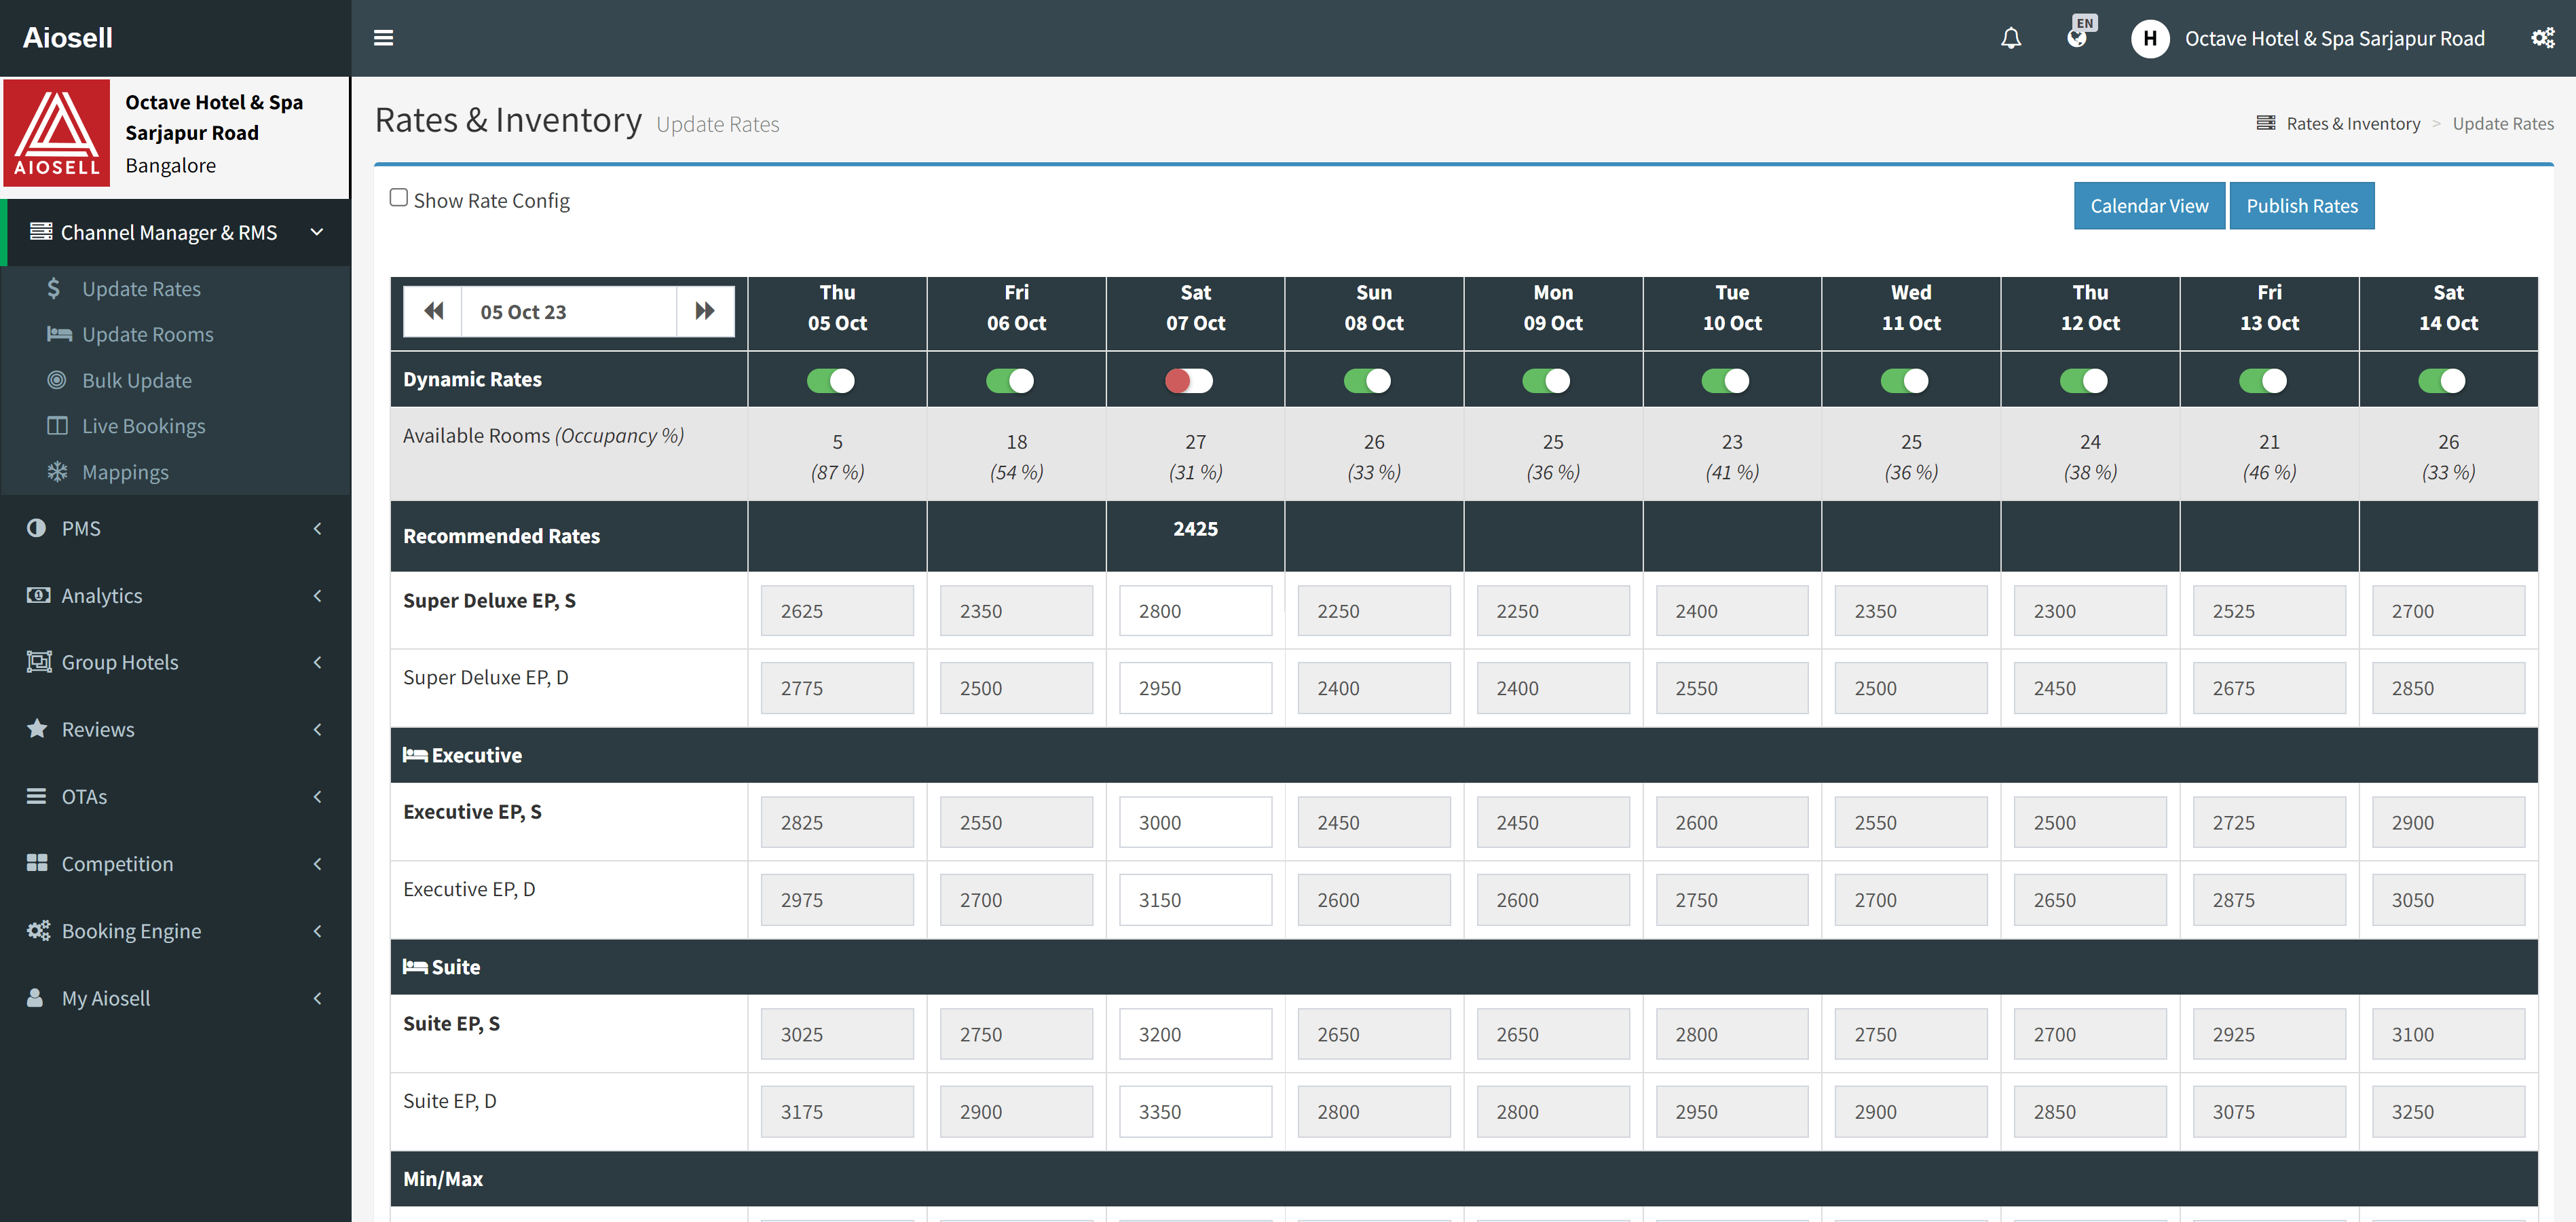Viewport: 2576px width, 1222px height.
Task: Edit Suite EP, S rate 3200
Action: pyautogui.click(x=1195, y=1033)
